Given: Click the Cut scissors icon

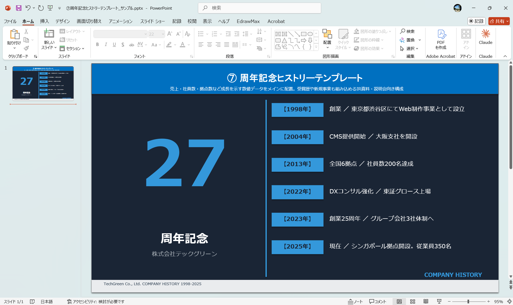Looking at the screenshot, I should pyautogui.click(x=26, y=31).
